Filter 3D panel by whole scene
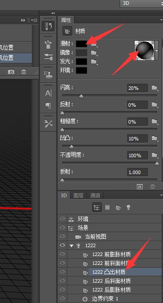Viewport: 163px width, 303px height. coord(97,208)
